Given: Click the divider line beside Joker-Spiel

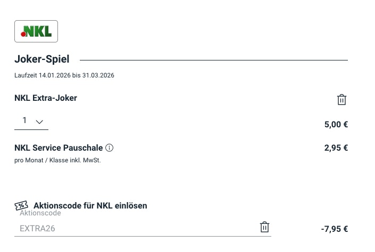Looking at the screenshot, I should pyautogui.click(x=213, y=60).
